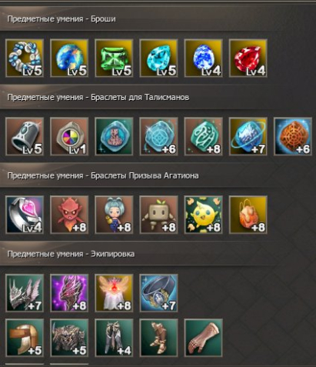Collapse the Броши section header
Image resolution: width=316 pixels, height=367 pixels.
tap(138, 19)
